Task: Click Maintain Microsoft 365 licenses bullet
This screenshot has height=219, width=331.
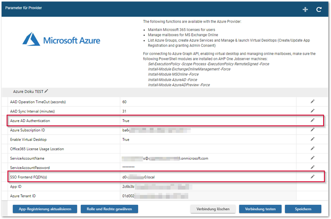Action: 182,30
